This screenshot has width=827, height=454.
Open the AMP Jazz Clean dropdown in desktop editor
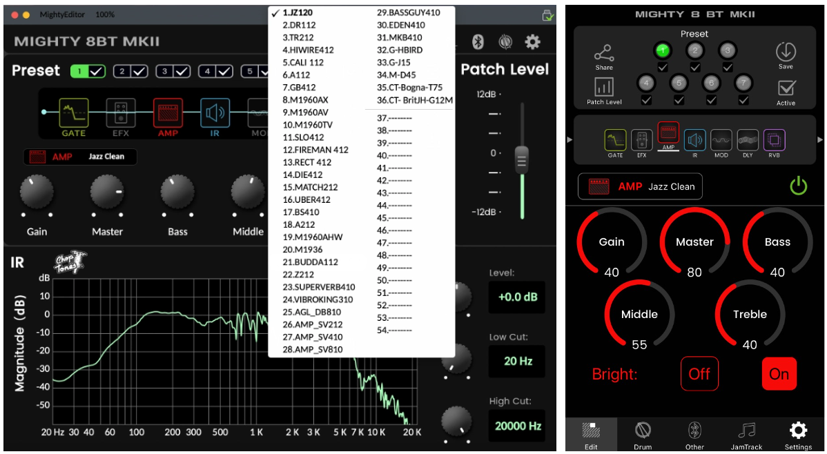point(80,157)
